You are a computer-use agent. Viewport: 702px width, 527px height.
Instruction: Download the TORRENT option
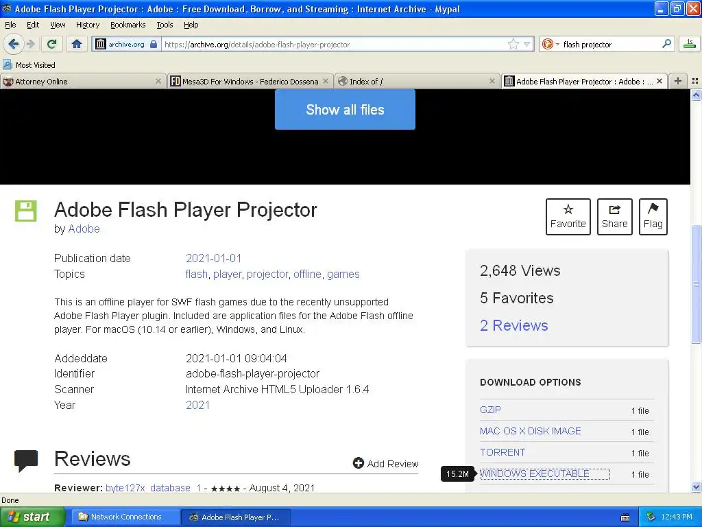coord(503,452)
